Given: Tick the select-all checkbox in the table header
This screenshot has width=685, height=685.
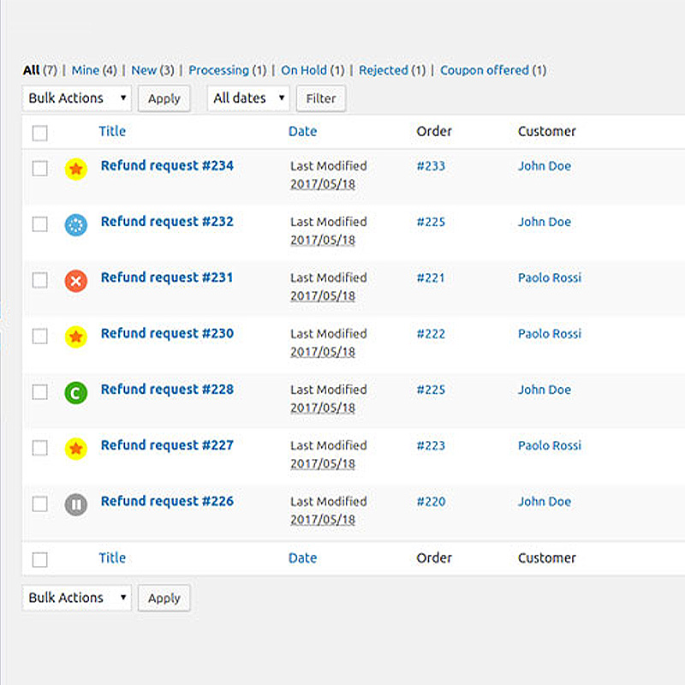Looking at the screenshot, I should [x=40, y=133].
